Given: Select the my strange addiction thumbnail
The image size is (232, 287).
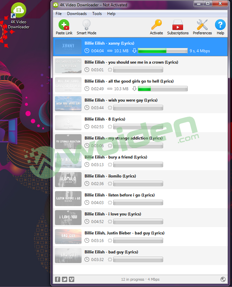Looking at the screenshot, I should tap(68, 142).
